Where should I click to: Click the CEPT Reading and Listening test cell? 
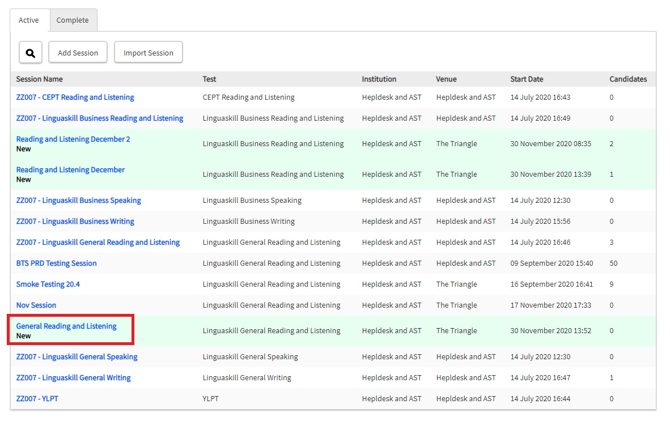click(x=249, y=97)
